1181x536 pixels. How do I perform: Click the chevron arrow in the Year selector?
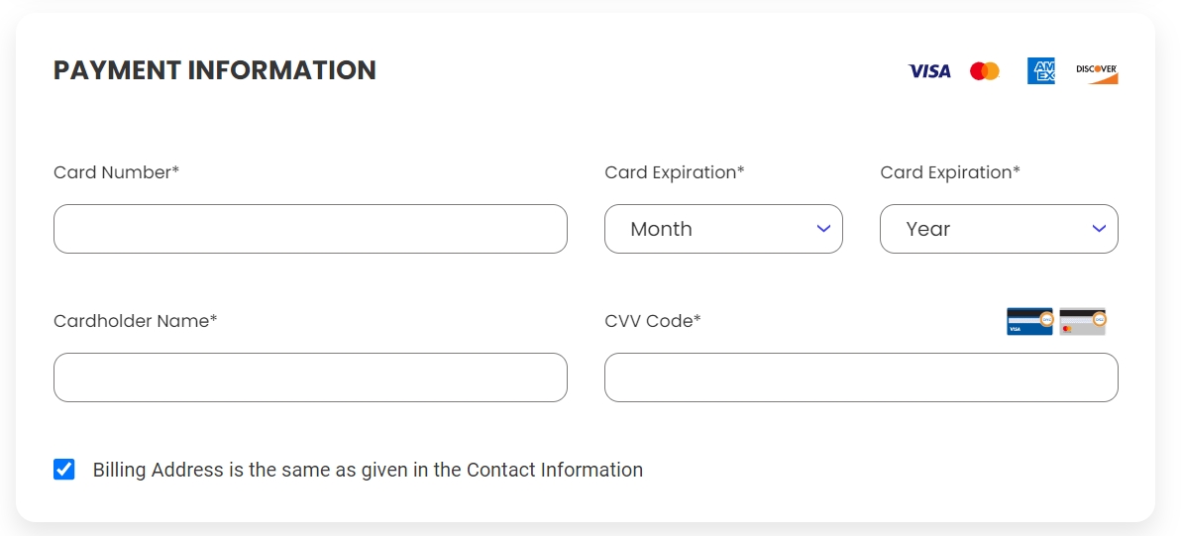pyautogui.click(x=1099, y=229)
